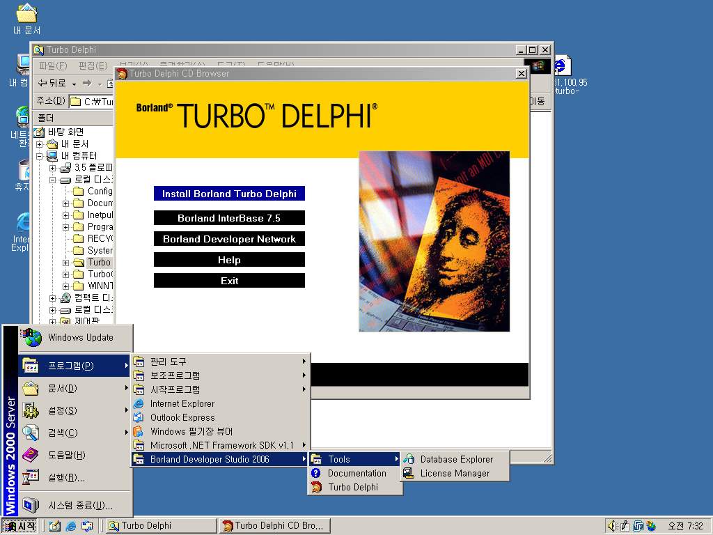Click the Delphi portrait artwork image
The image size is (713, 535).
[434, 241]
